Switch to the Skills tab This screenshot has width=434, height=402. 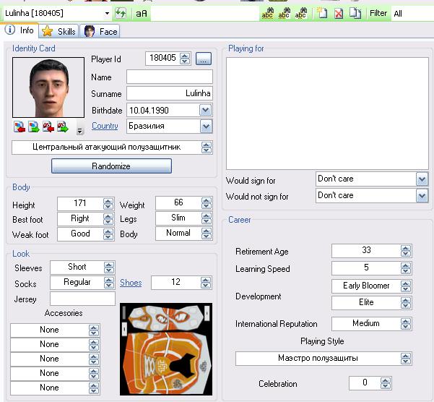click(x=58, y=31)
